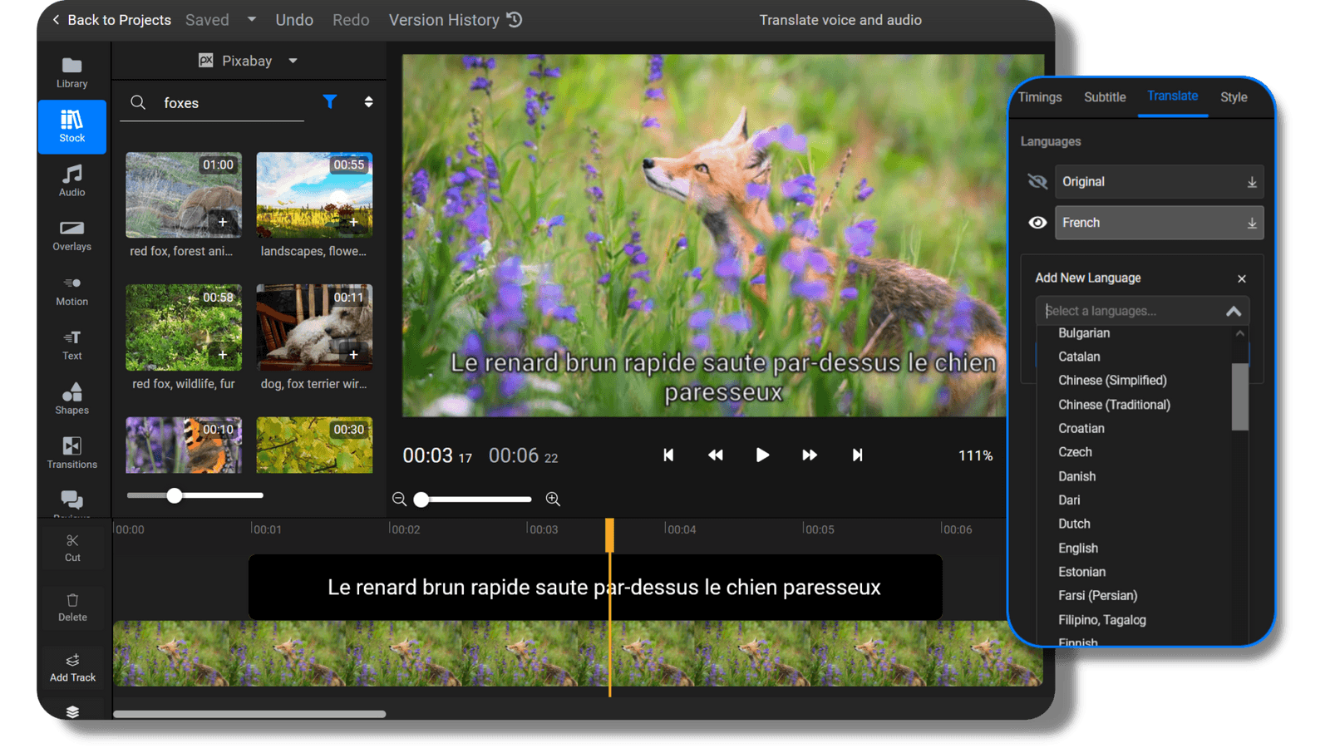Show the hidden Original language subtitles

1037,181
